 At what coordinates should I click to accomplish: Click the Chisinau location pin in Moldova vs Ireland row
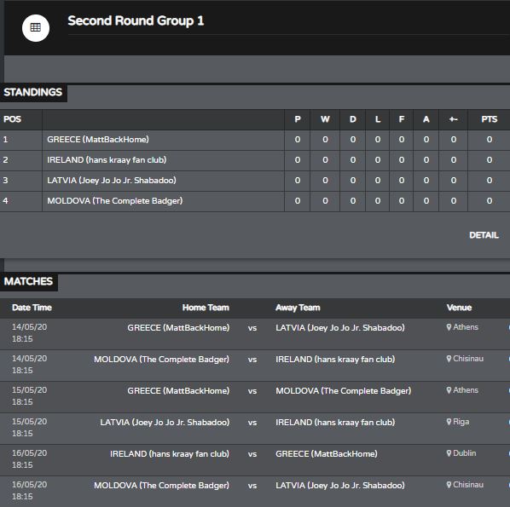tap(449, 359)
